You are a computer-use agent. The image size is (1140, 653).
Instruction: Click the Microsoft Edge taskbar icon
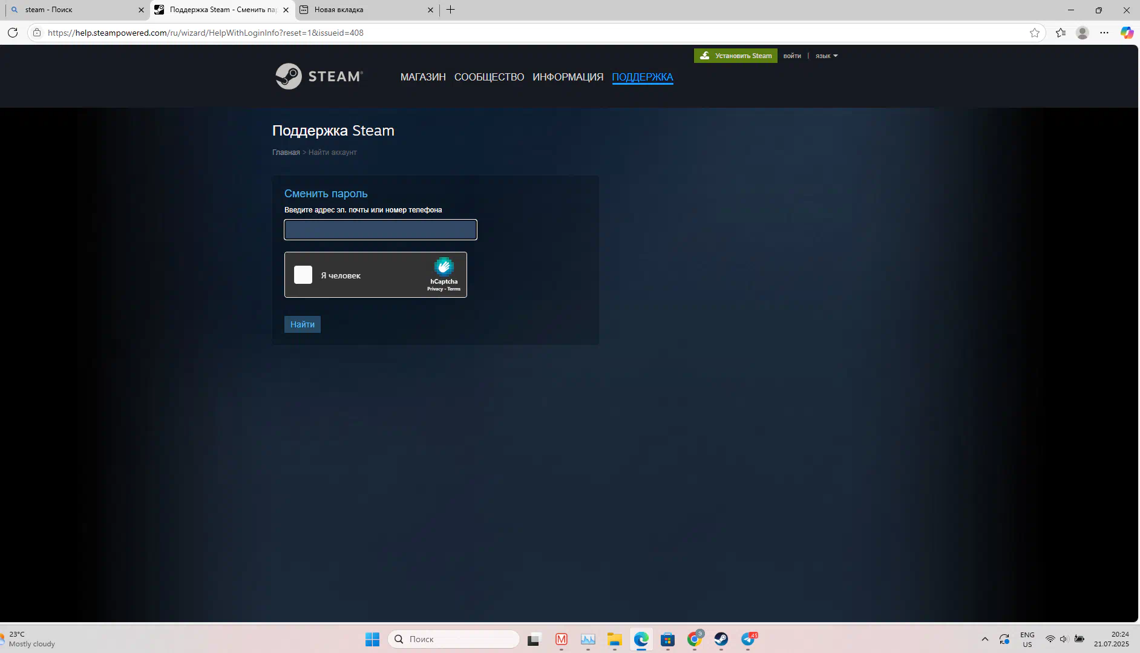click(x=641, y=639)
